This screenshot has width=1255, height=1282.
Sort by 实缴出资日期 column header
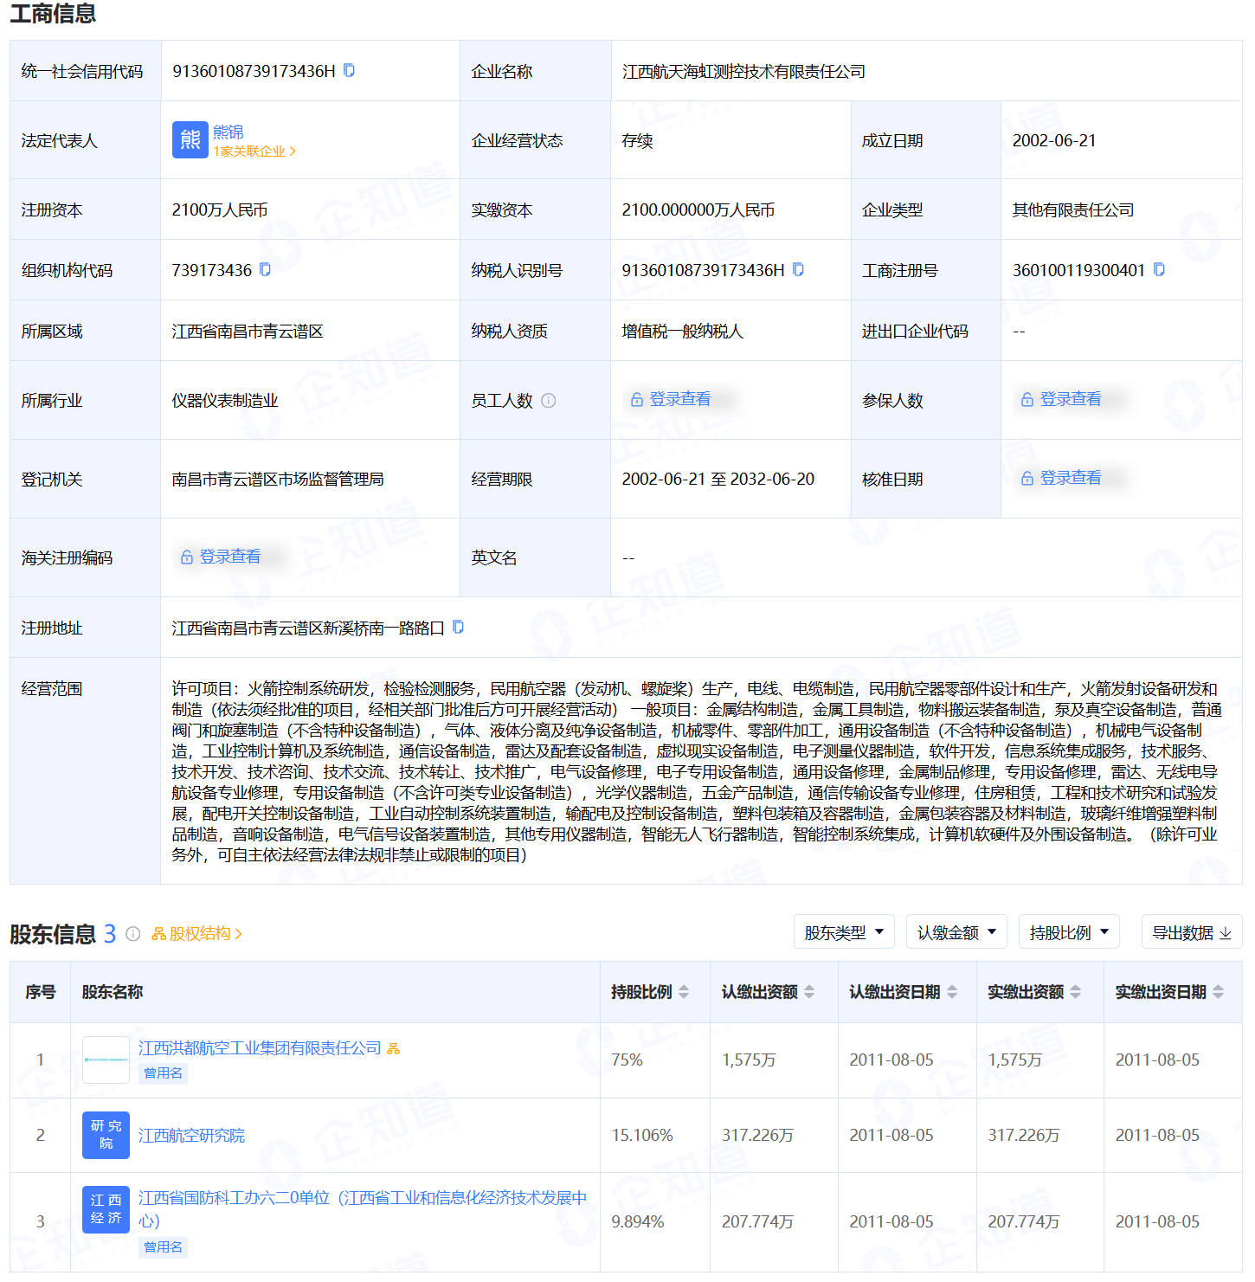click(x=1218, y=992)
